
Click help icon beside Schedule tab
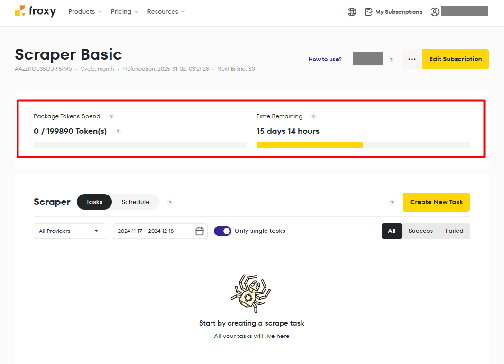tap(170, 203)
